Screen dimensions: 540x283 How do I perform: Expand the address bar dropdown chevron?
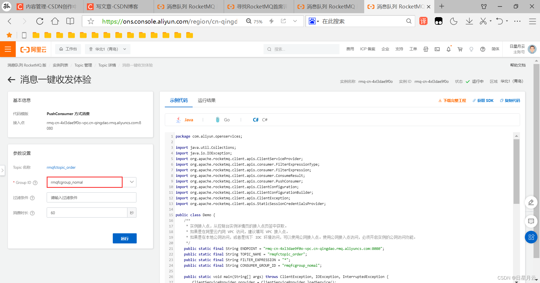[295, 21]
